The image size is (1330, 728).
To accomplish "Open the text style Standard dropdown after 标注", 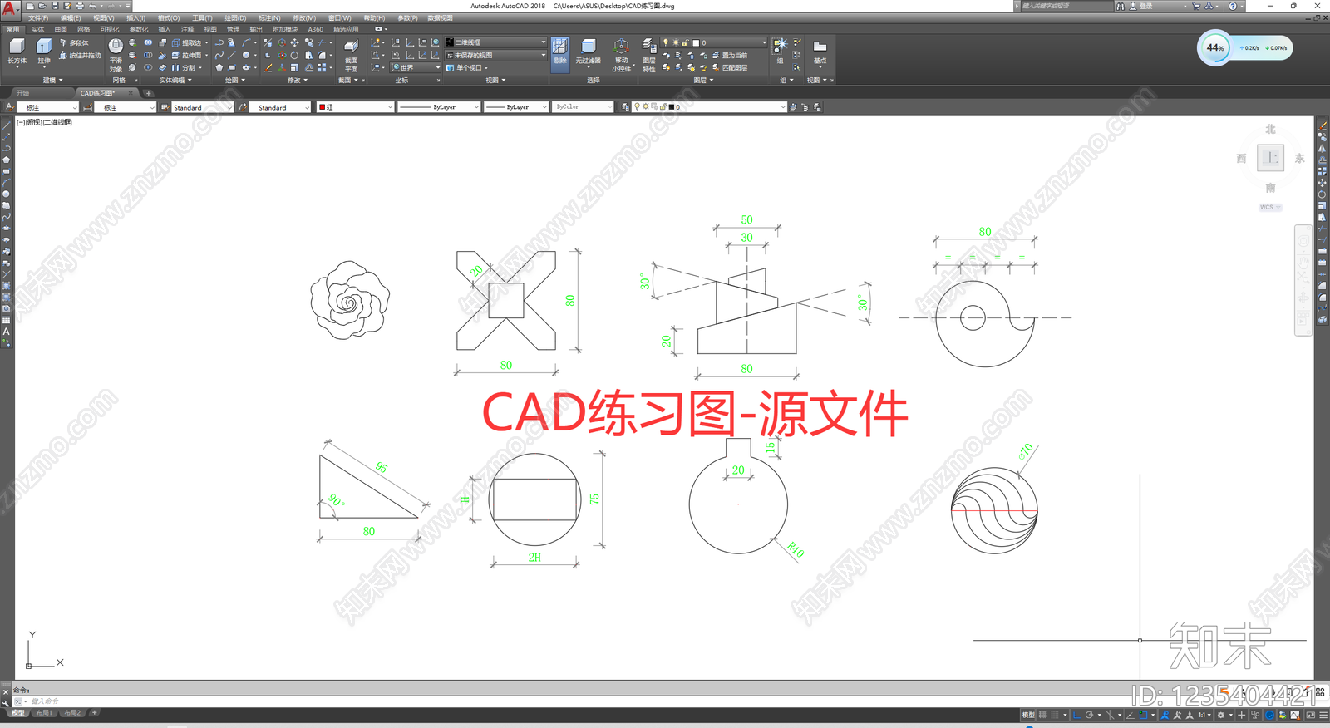I will click(203, 107).
